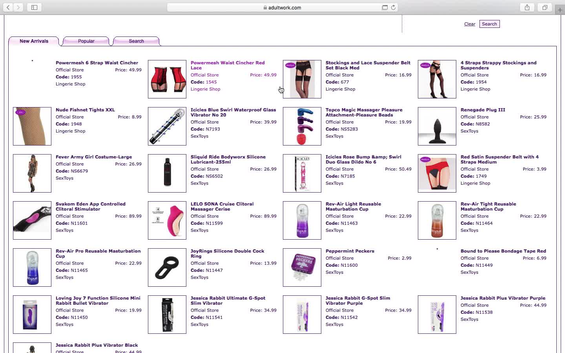
Task: Click the Search button
Action: click(x=489, y=24)
